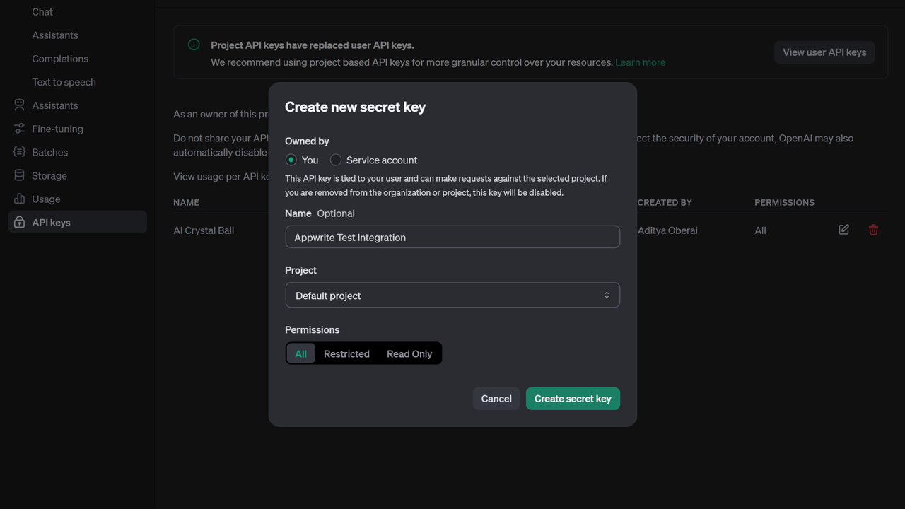Select the Service account radio button
This screenshot has height=509, width=905.
(x=336, y=160)
